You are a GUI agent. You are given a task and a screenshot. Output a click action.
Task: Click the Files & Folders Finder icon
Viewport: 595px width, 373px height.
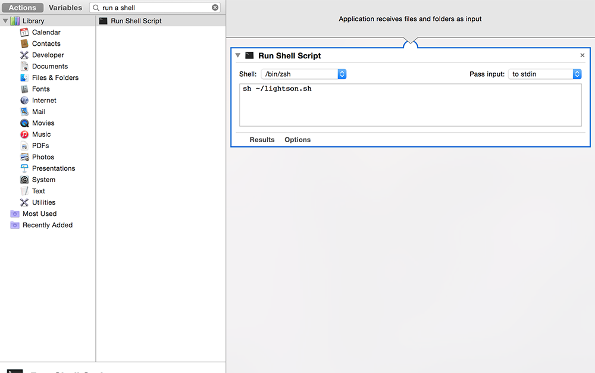(24, 78)
